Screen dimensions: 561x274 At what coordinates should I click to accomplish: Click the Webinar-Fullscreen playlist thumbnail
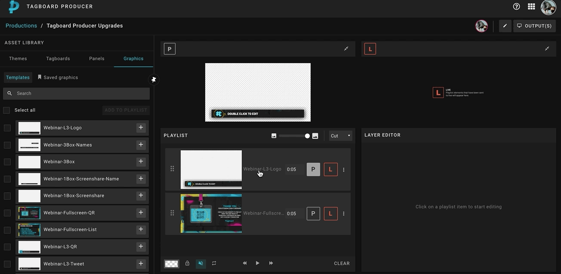coord(211,213)
